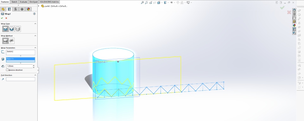304x121 pixels.
Task: Click the large red cancel X in the viewport corner
Action: [x=289, y=12]
